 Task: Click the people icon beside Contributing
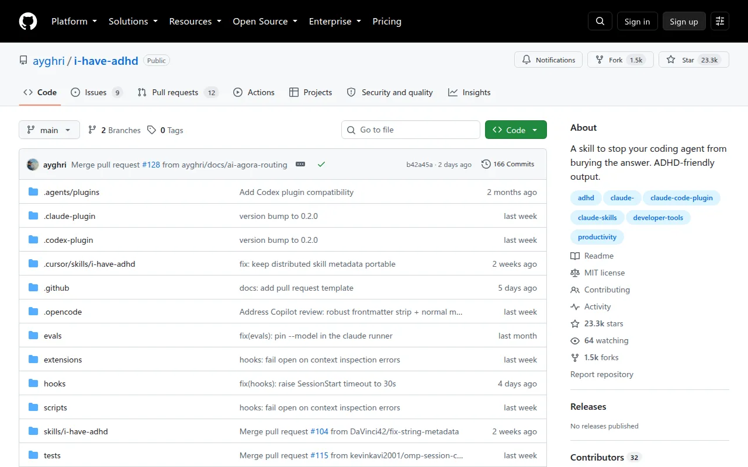(575, 290)
